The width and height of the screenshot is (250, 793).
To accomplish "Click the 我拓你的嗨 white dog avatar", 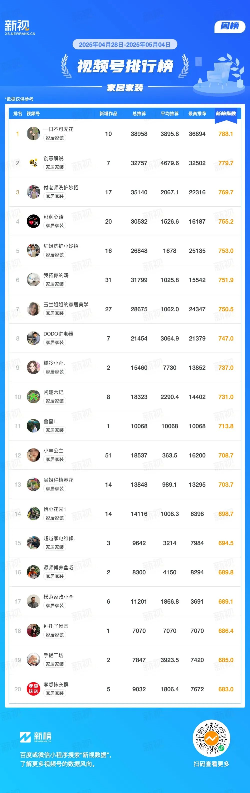I will point(33,280).
